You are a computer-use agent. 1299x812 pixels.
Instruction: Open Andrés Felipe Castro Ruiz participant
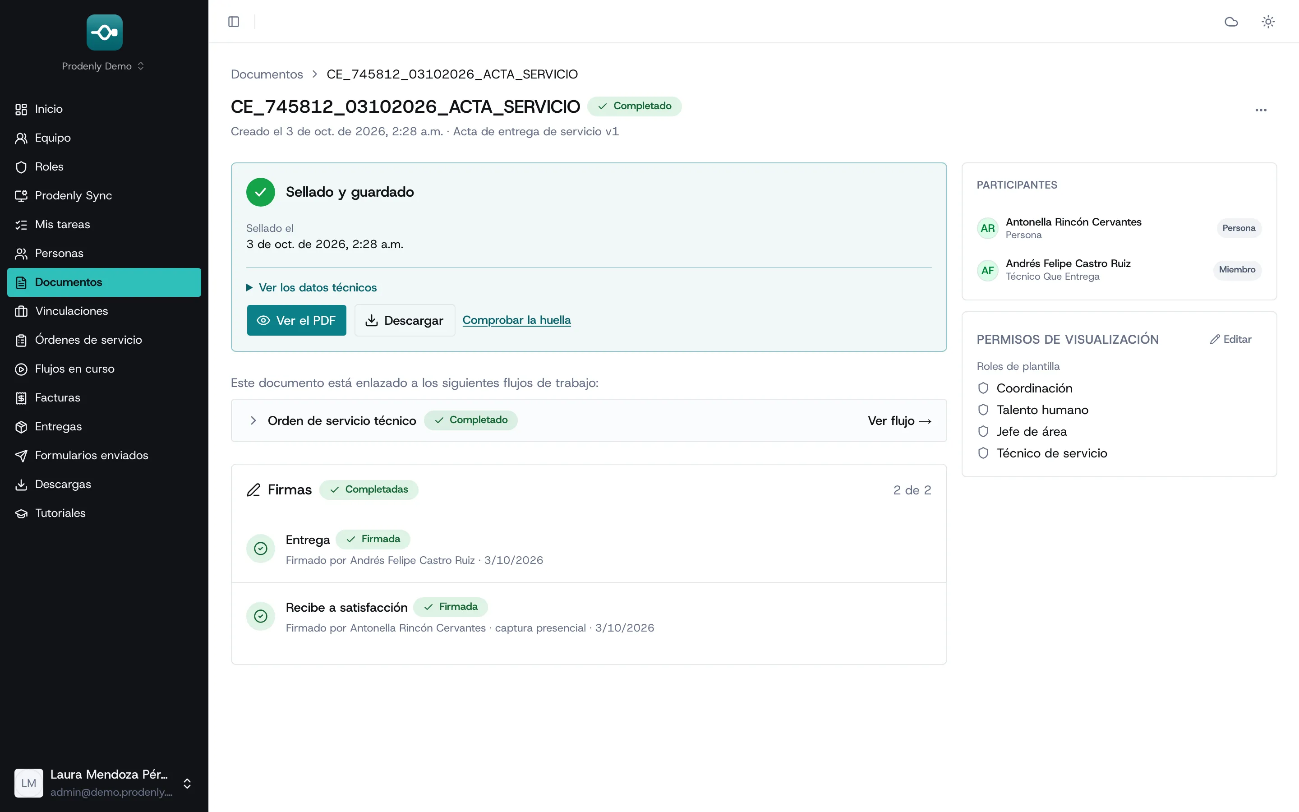point(1119,270)
